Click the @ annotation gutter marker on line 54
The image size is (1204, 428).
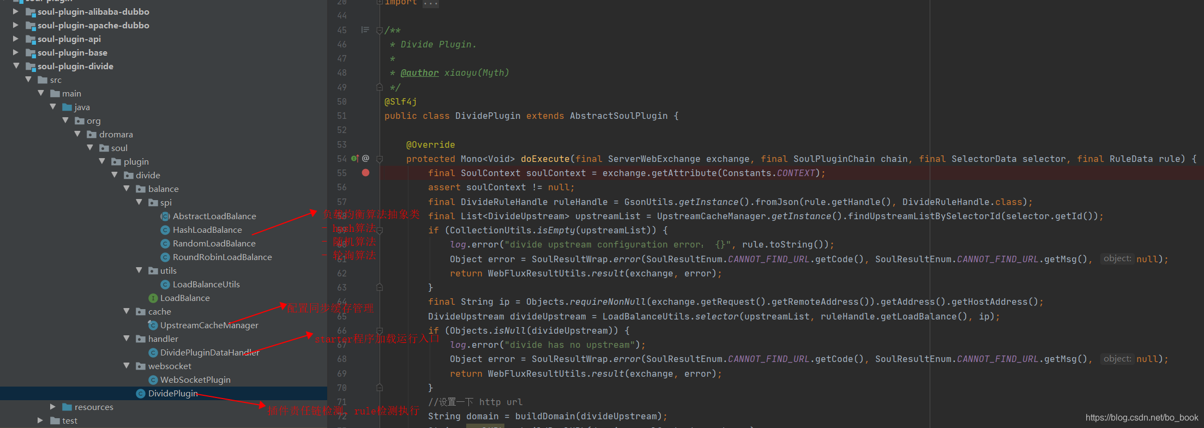coord(366,158)
